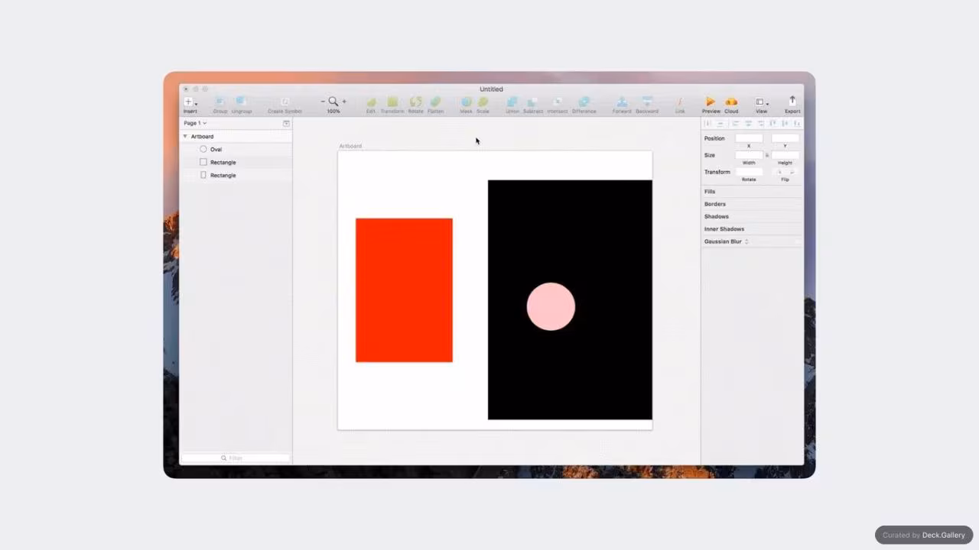Toggle the size proportions lock

tap(767, 155)
